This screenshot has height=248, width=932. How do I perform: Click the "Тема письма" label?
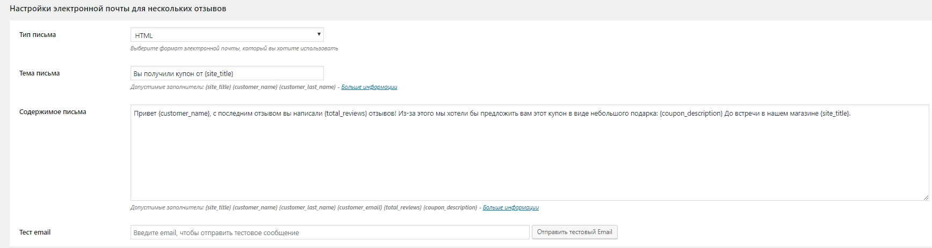point(39,73)
